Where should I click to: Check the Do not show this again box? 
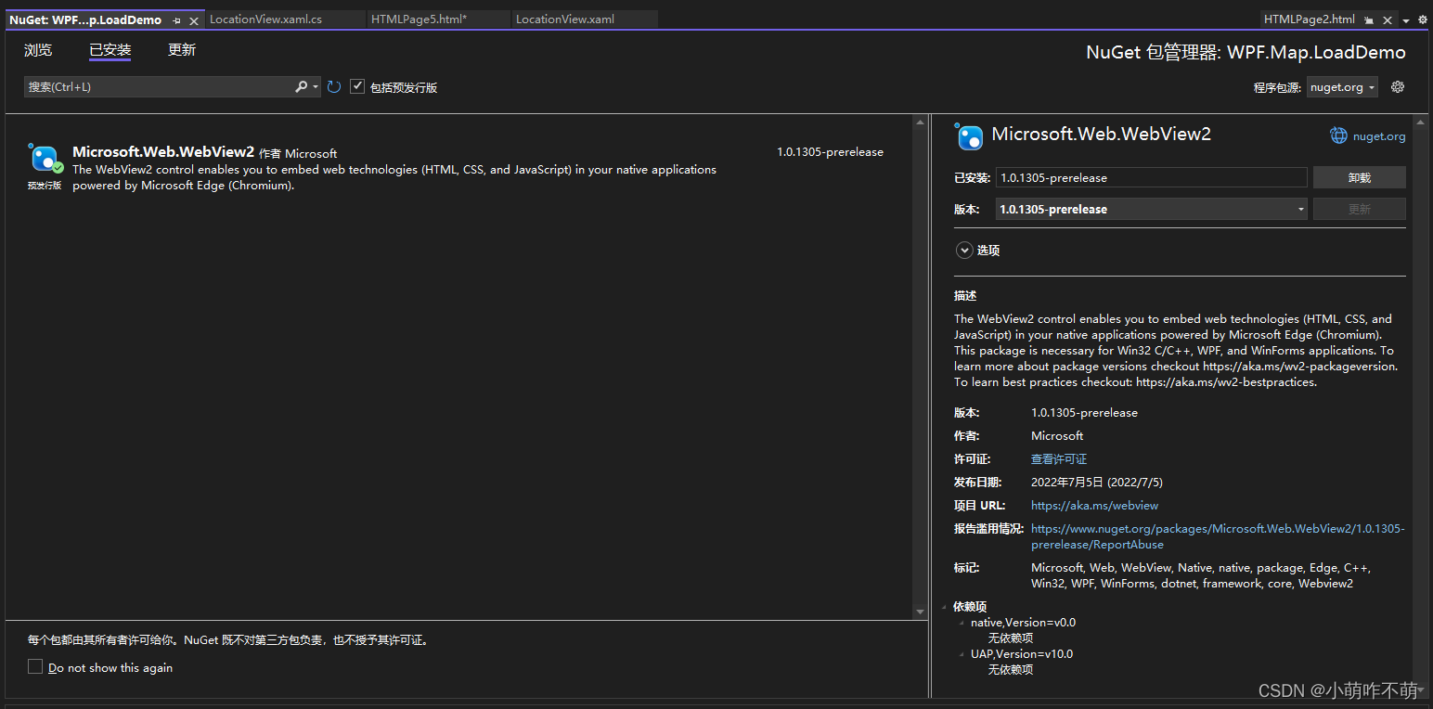click(x=35, y=667)
